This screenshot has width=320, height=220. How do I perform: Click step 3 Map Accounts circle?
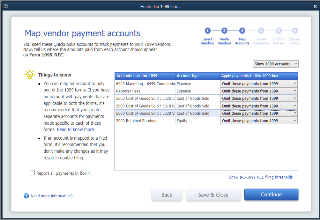(x=242, y=31)
